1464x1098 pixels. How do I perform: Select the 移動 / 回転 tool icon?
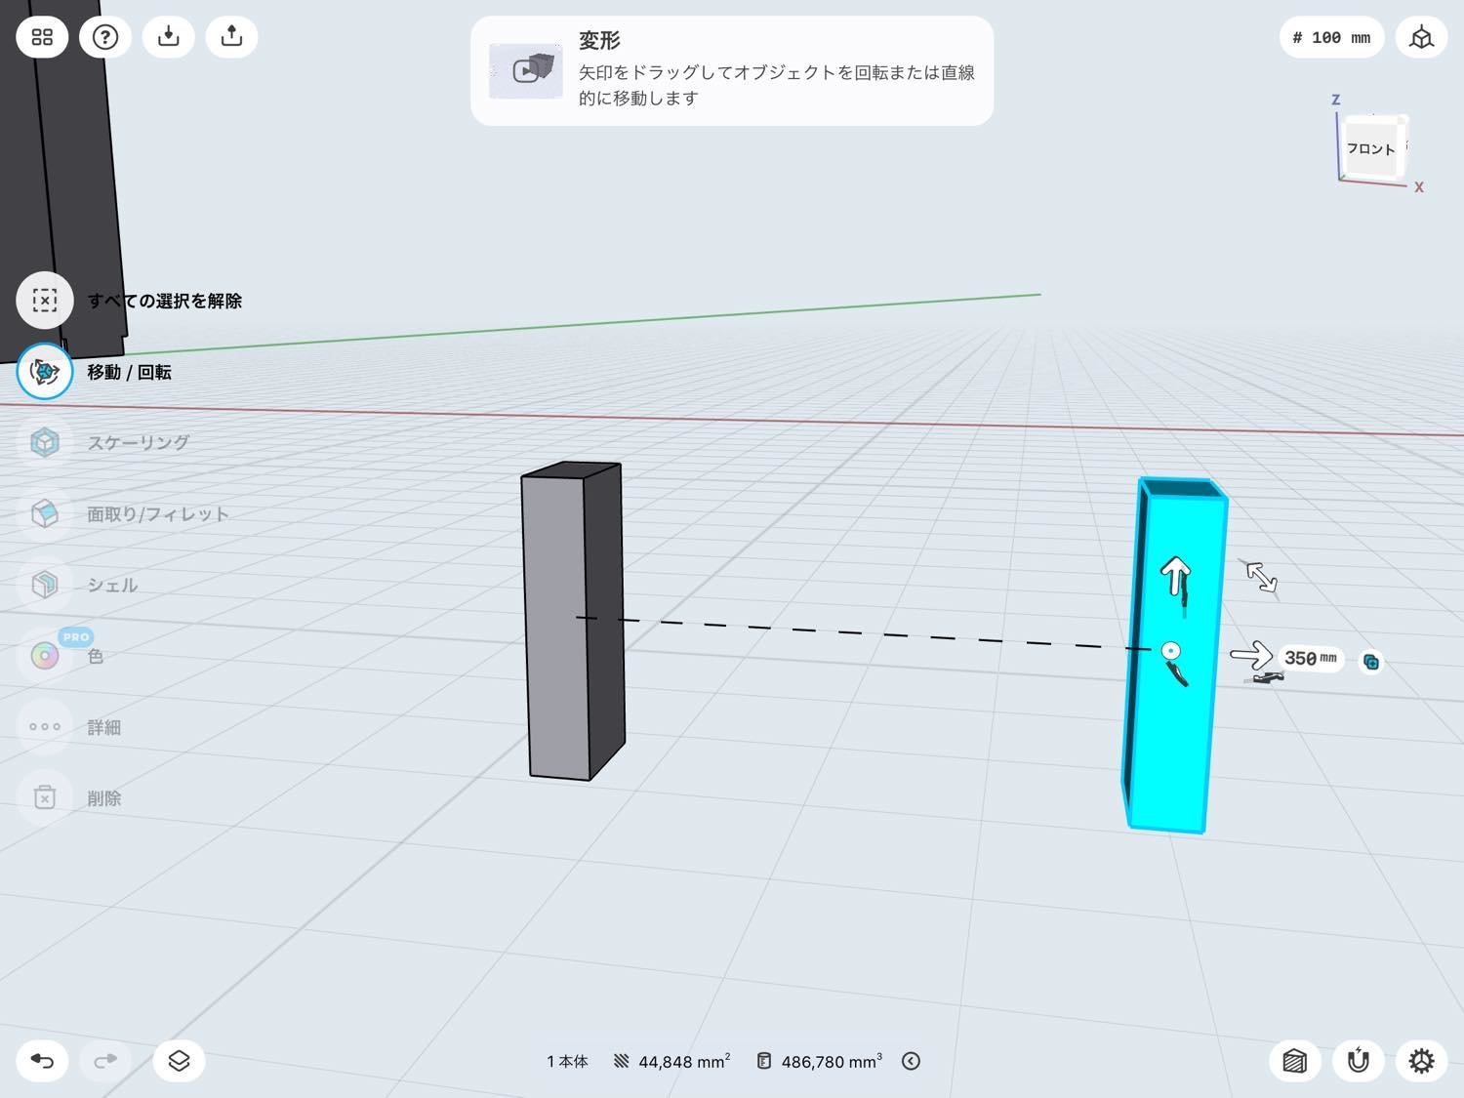pyautogui.click(x=45, y=372)
